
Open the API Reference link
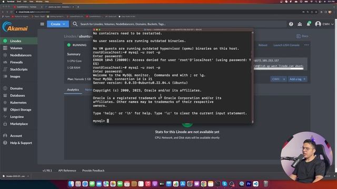pyautogui.click(x=67, y=171)
